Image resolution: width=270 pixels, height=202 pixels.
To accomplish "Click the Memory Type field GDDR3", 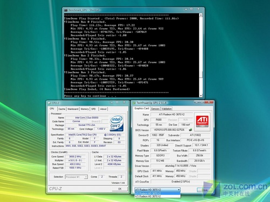I will (x=160, y=156).
